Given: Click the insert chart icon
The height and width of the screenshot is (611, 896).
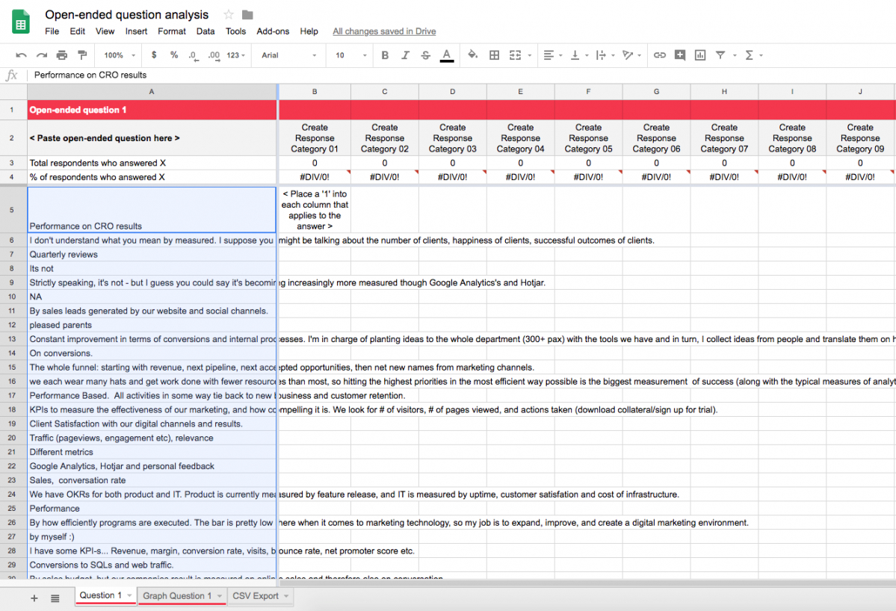Looking at the screenshot, I should tap(700, 55).
